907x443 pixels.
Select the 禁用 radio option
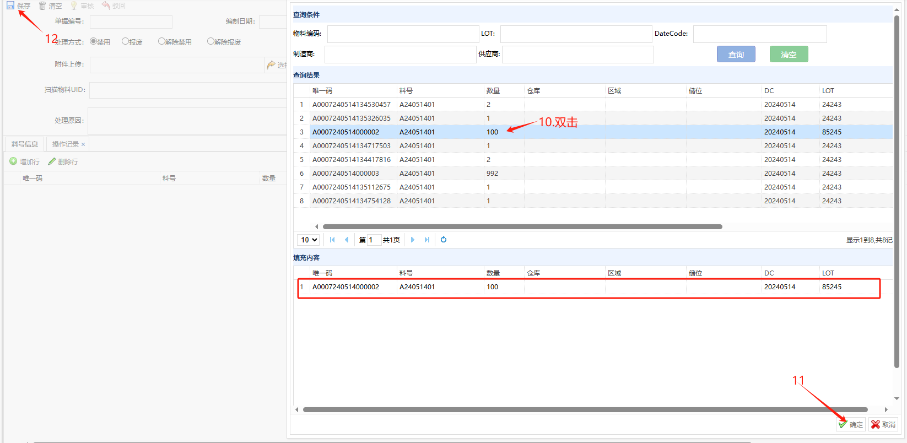93,41
